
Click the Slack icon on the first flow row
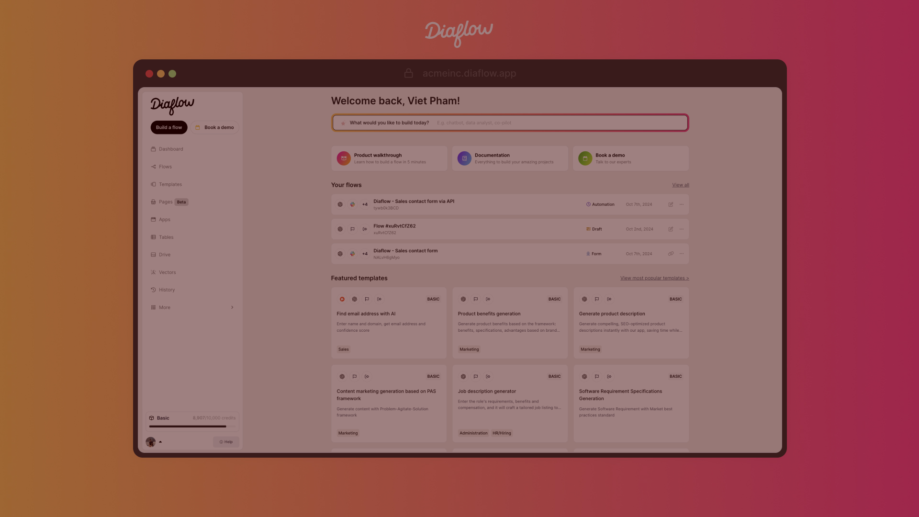352,204
